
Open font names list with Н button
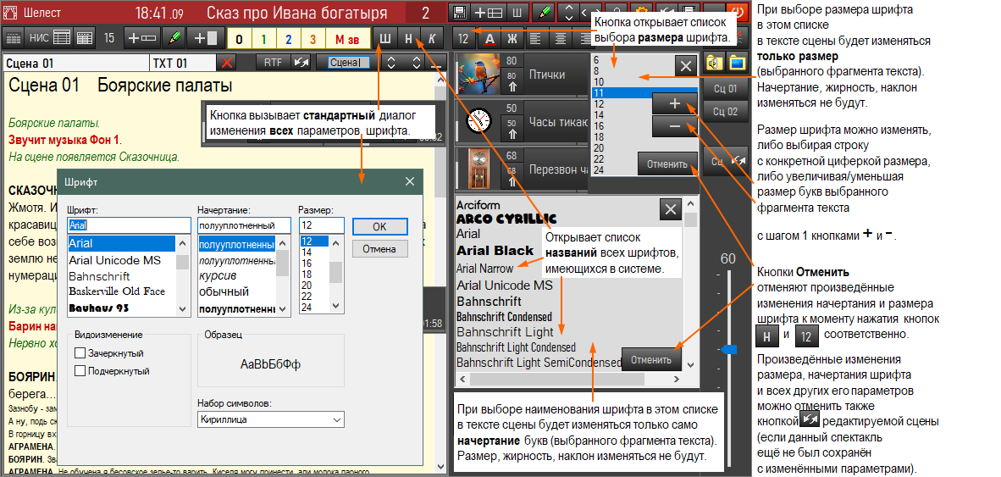coord(408,38)
